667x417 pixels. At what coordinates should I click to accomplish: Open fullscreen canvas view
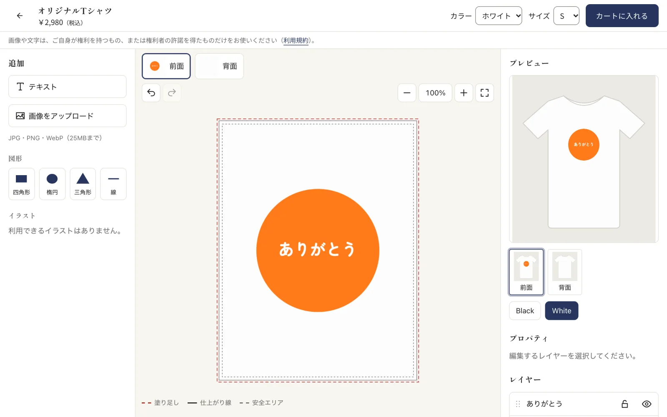pyautogui.click(x=484, y=93)
